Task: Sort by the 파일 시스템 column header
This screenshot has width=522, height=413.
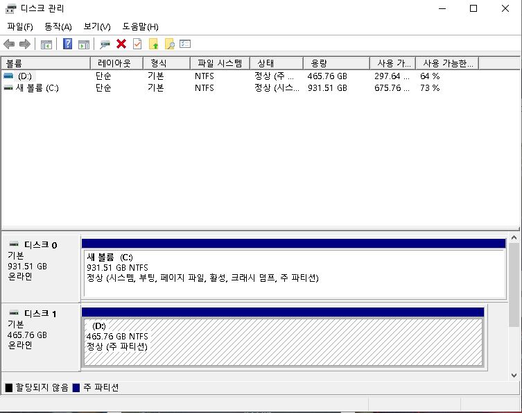Action: 220,63
